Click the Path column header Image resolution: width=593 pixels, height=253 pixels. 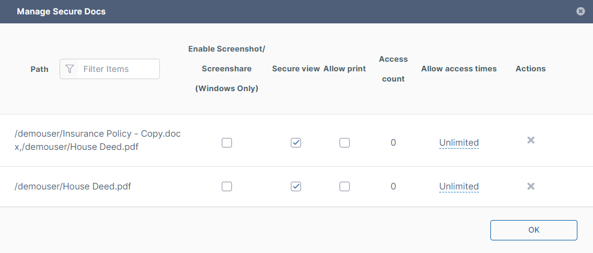pos(39,69)
